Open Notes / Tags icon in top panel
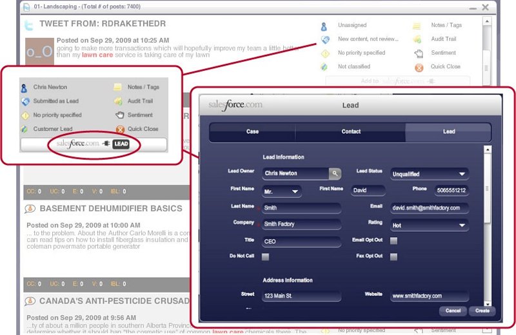The height and width of the screenshot is (335, 516). tap(417, 26)
